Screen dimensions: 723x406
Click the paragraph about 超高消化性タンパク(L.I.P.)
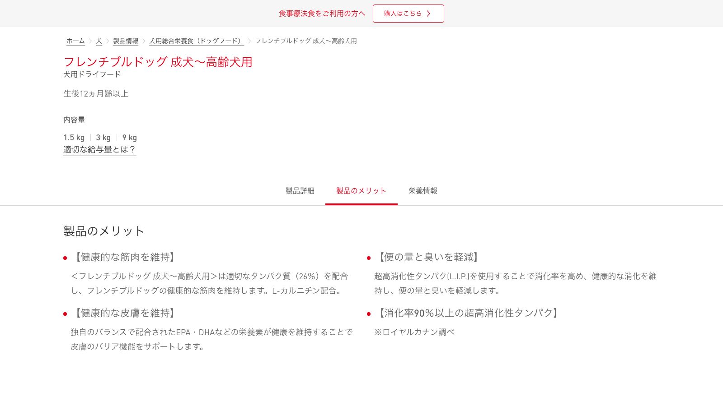click(515, 283)
